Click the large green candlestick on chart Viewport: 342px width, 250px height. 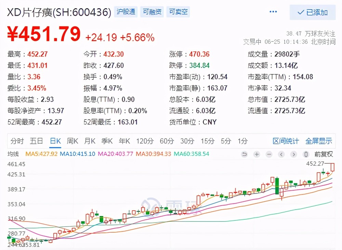(x=277, y=186)
